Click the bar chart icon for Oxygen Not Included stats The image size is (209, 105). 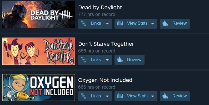click(120, 96)
